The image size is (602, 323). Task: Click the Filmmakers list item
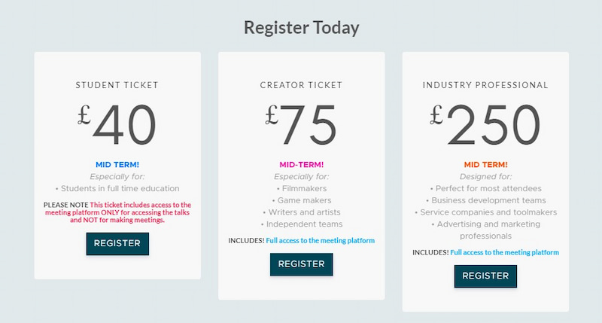pos(301,188)
